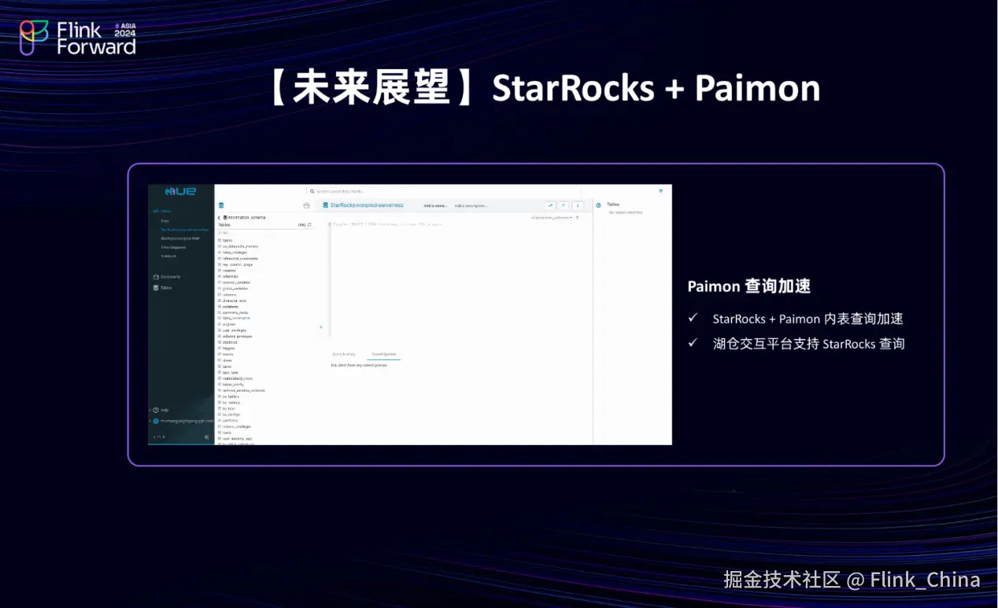This screenshot has width=998, height=608.
Task: Select the referential_constraints table
Action: pyautogui.click(x=240, y=259)
